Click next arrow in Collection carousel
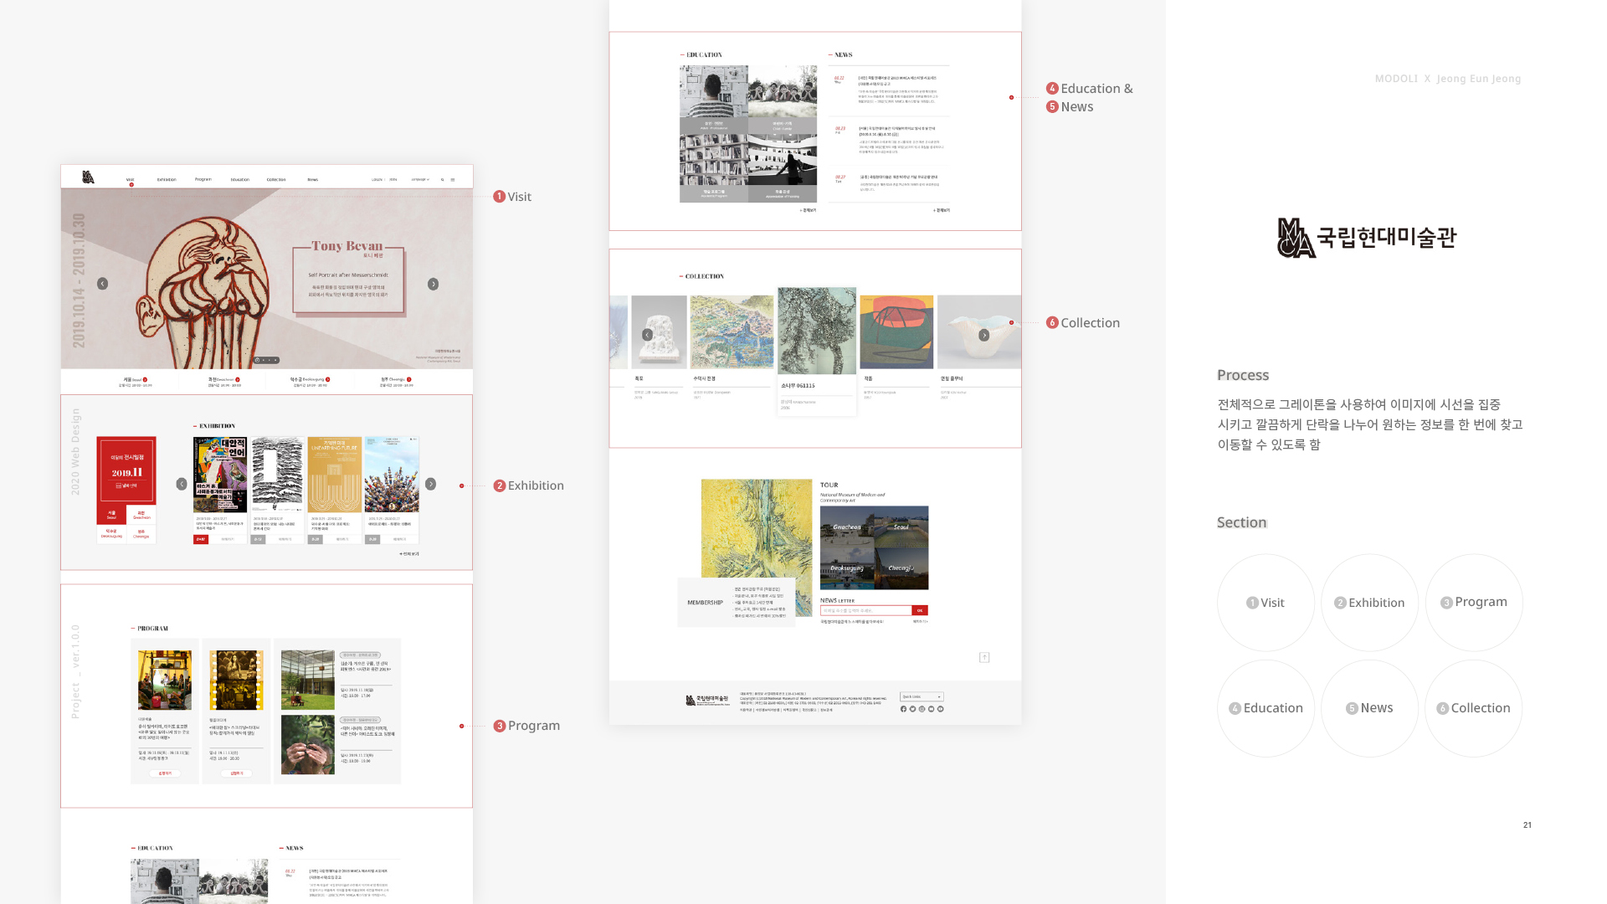The width and height of the screenshot is (1607, 904). click(x=984, y=335)
